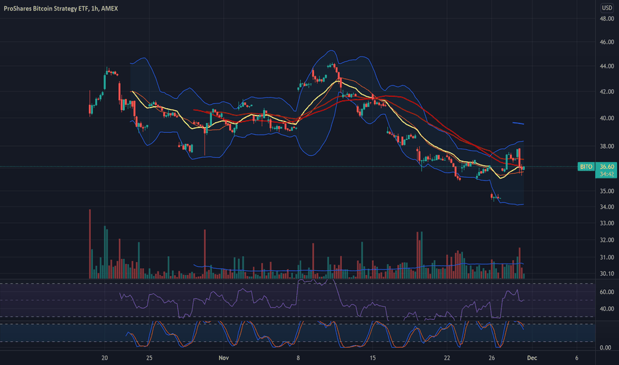
Task: Click the 44.00 price axis label
Action: 607,66
